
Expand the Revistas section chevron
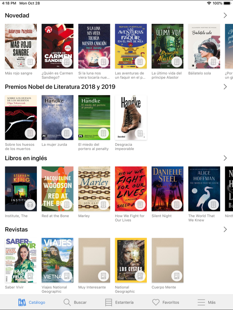[x=225, y=230]
